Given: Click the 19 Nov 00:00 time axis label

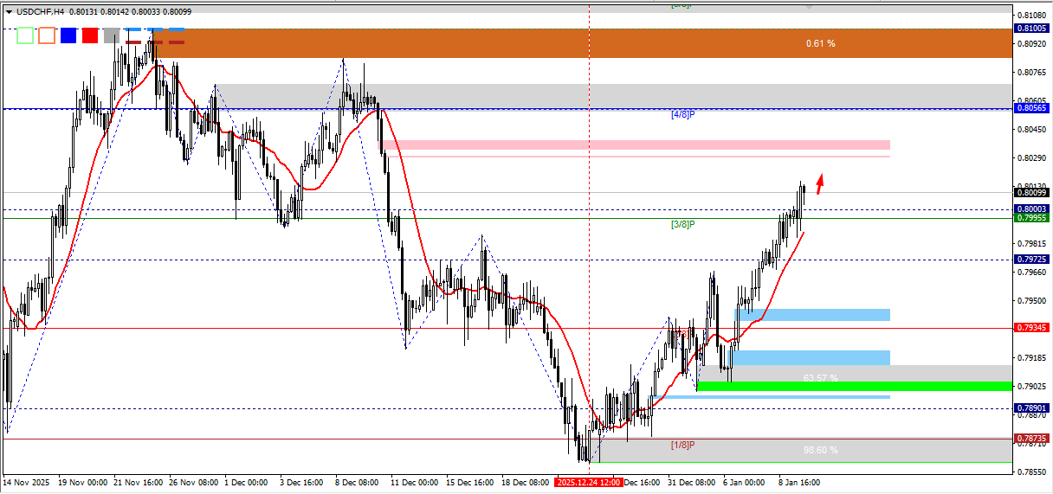Looking at the screenshot, I should click(82, 482).
